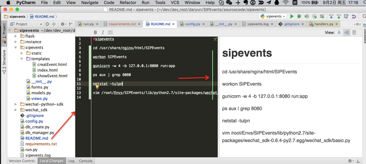Click the Italic formatting button
The width and height of the screenshot is (366, 164).
pyautogui.click(x=102, y=32)
